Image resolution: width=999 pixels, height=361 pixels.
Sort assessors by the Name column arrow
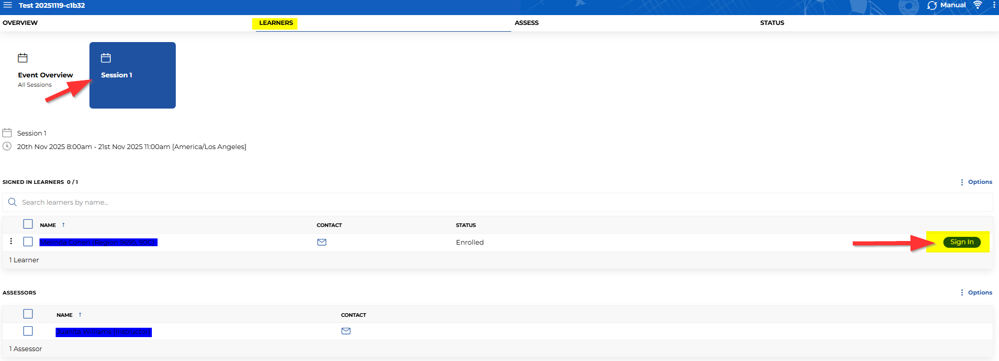tap(80, 315)
